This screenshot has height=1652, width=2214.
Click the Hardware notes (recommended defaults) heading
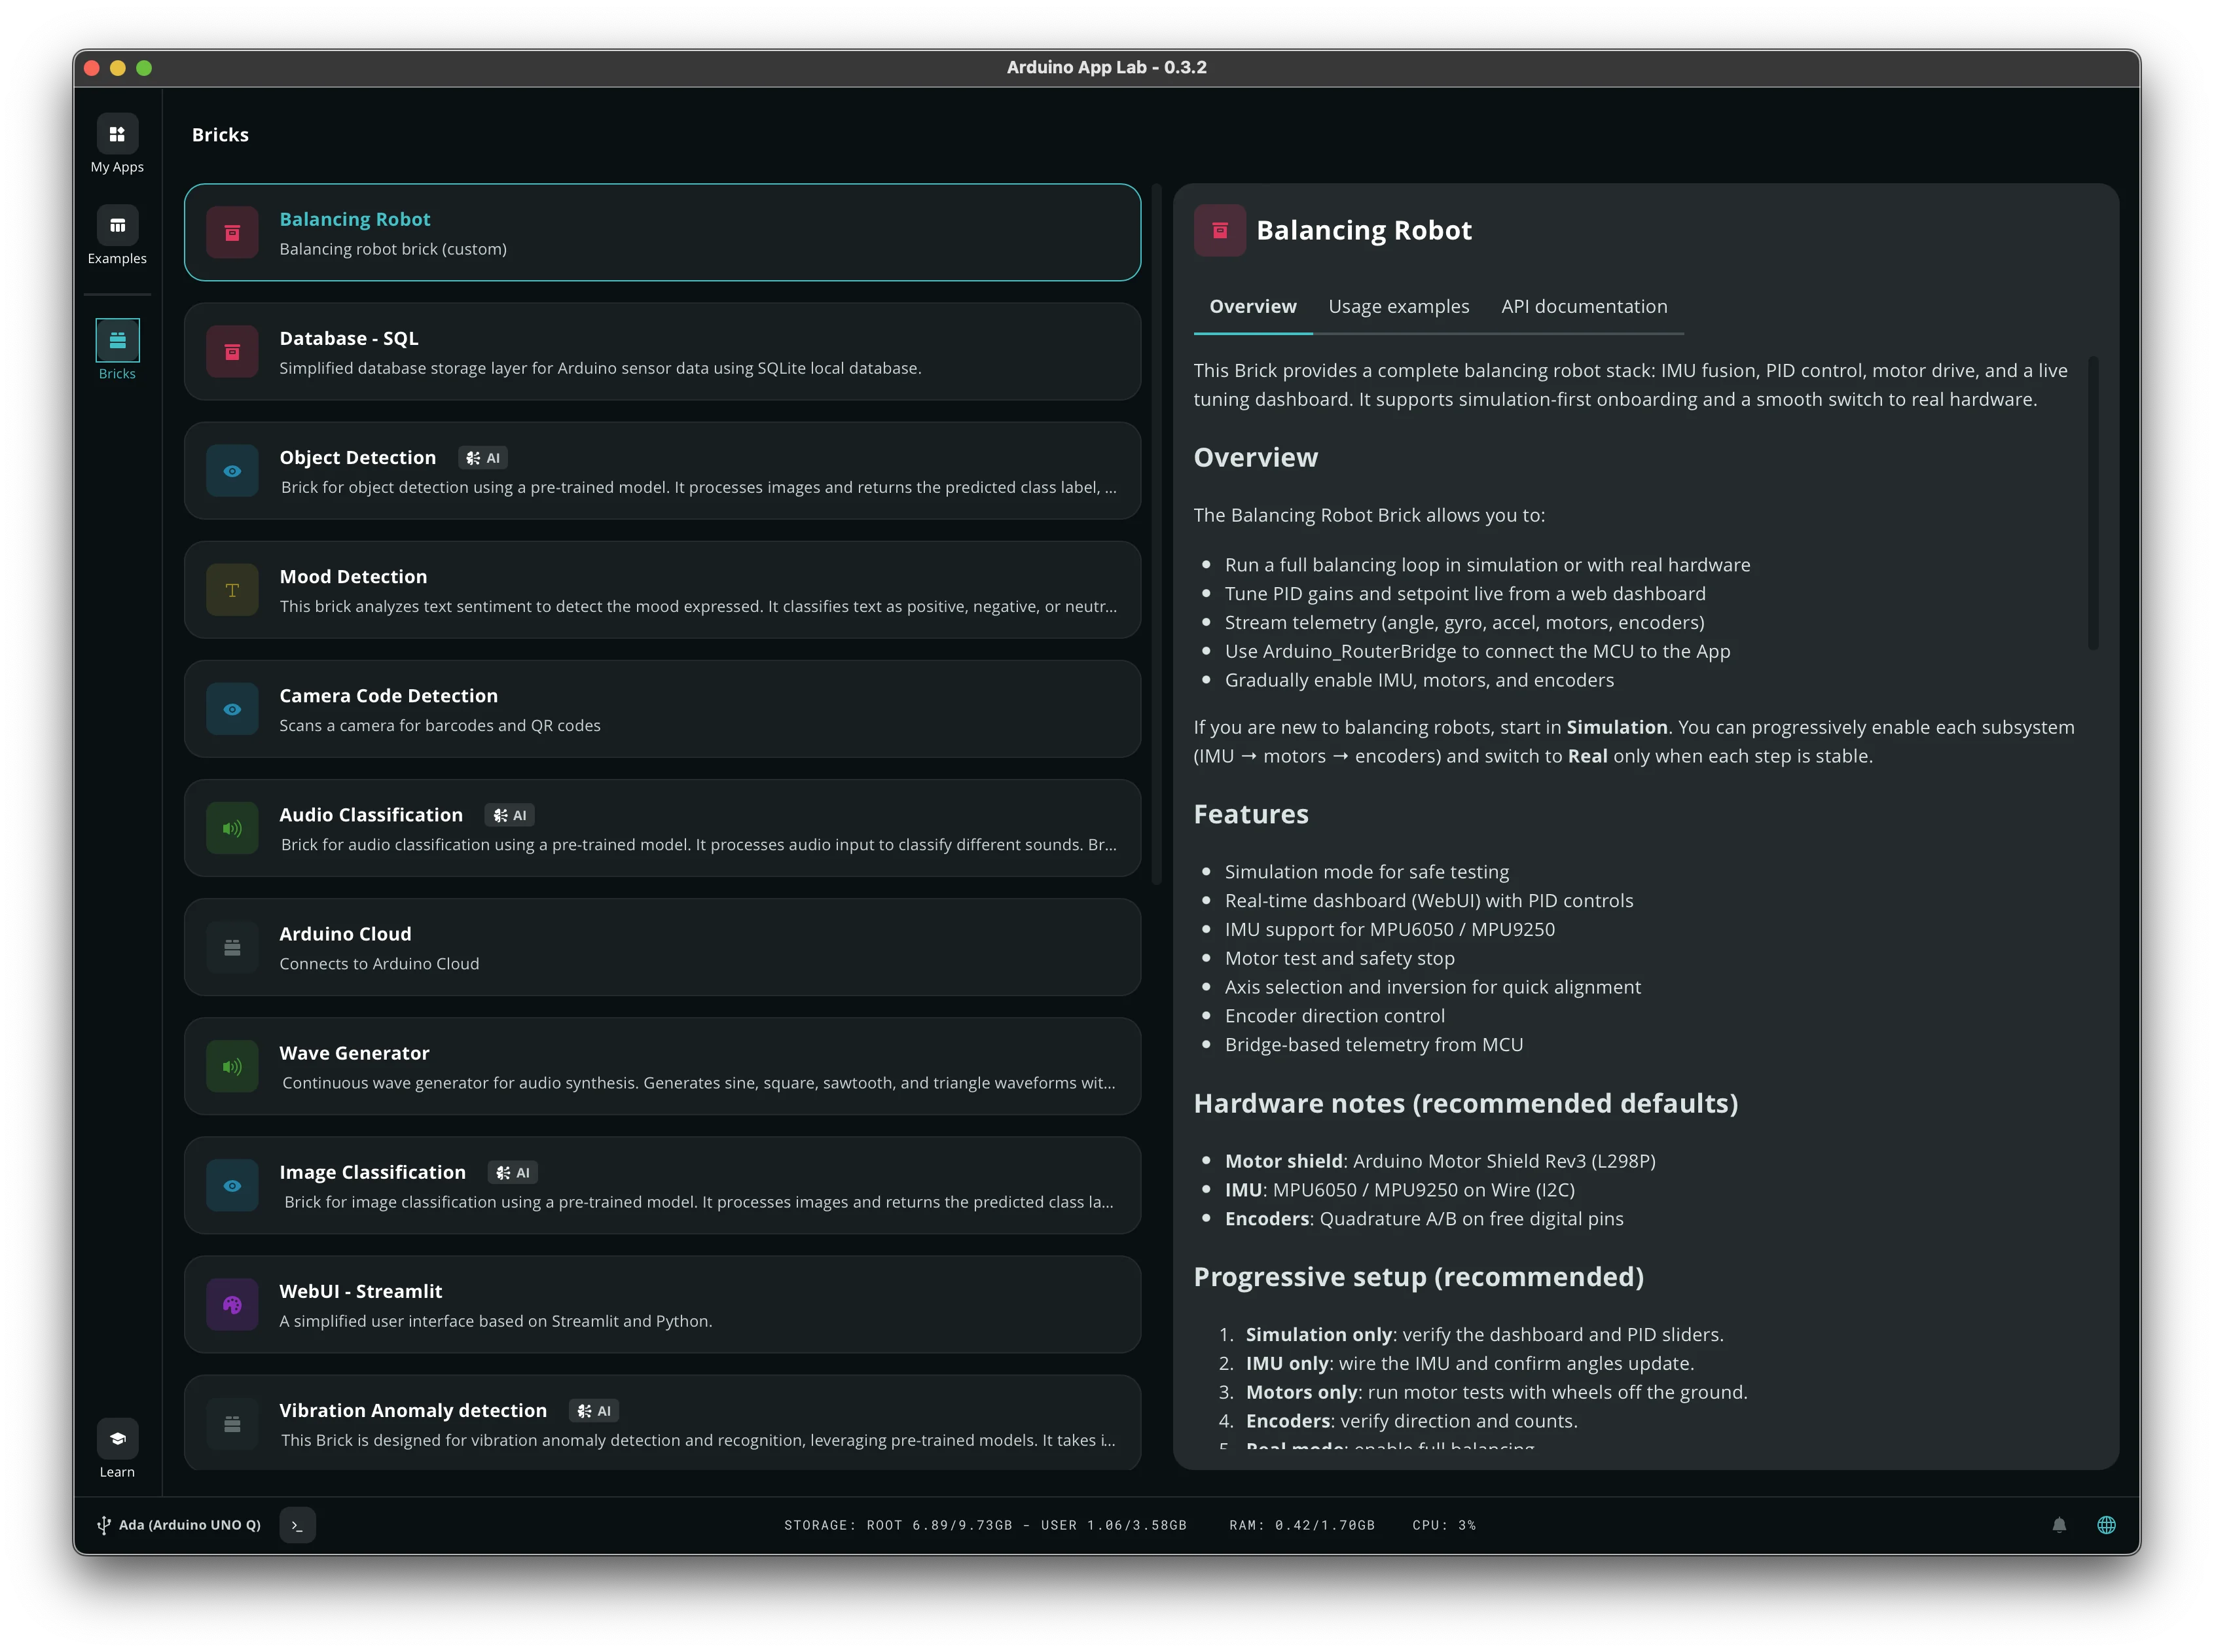click(1465, 1103)
